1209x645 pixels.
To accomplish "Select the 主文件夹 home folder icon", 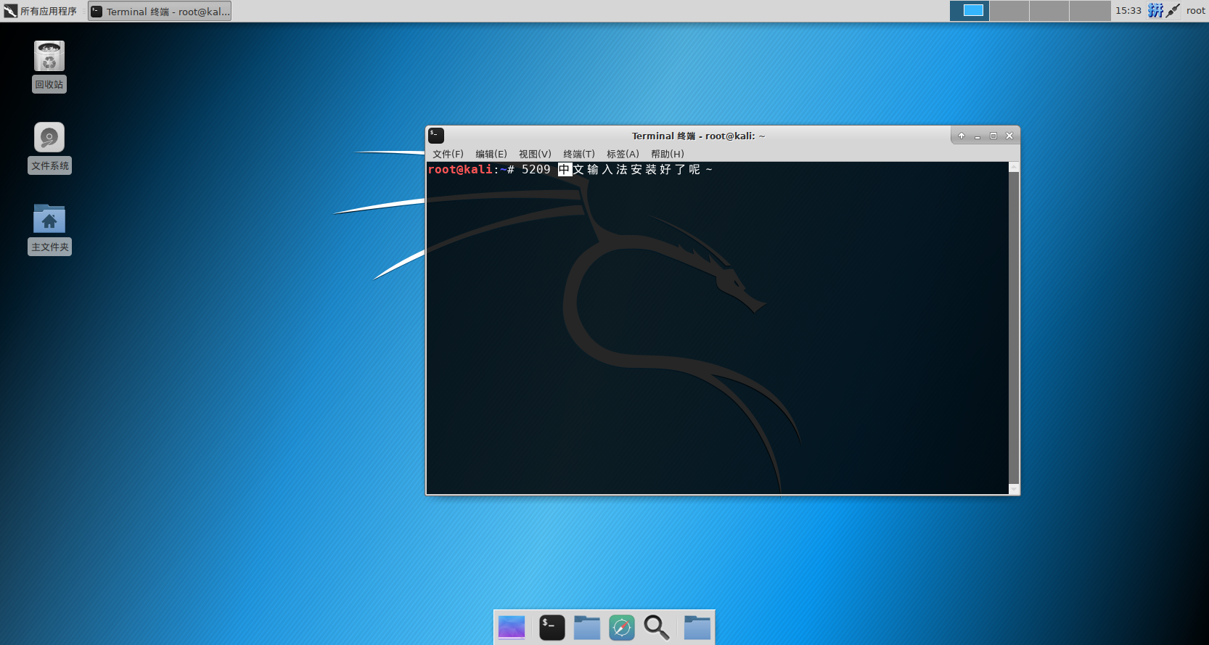I will point(49,229).
